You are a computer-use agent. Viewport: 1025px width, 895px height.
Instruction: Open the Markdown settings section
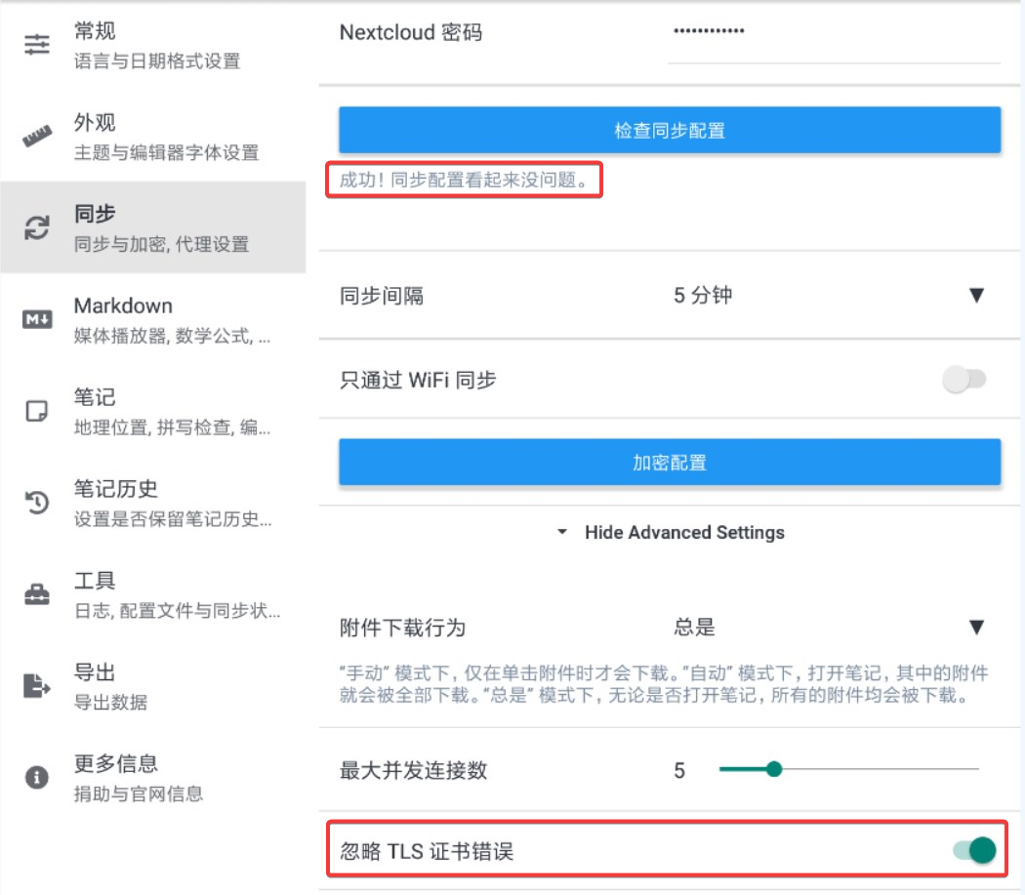point(153,319)
